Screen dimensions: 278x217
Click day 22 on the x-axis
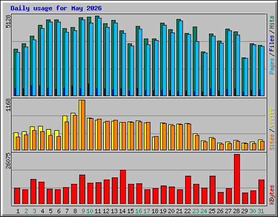pyautogui.click(x=187, y=211)
